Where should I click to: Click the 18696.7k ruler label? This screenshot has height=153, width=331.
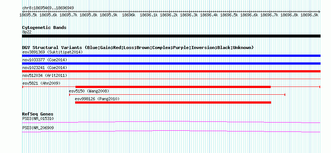click(269, 15)
